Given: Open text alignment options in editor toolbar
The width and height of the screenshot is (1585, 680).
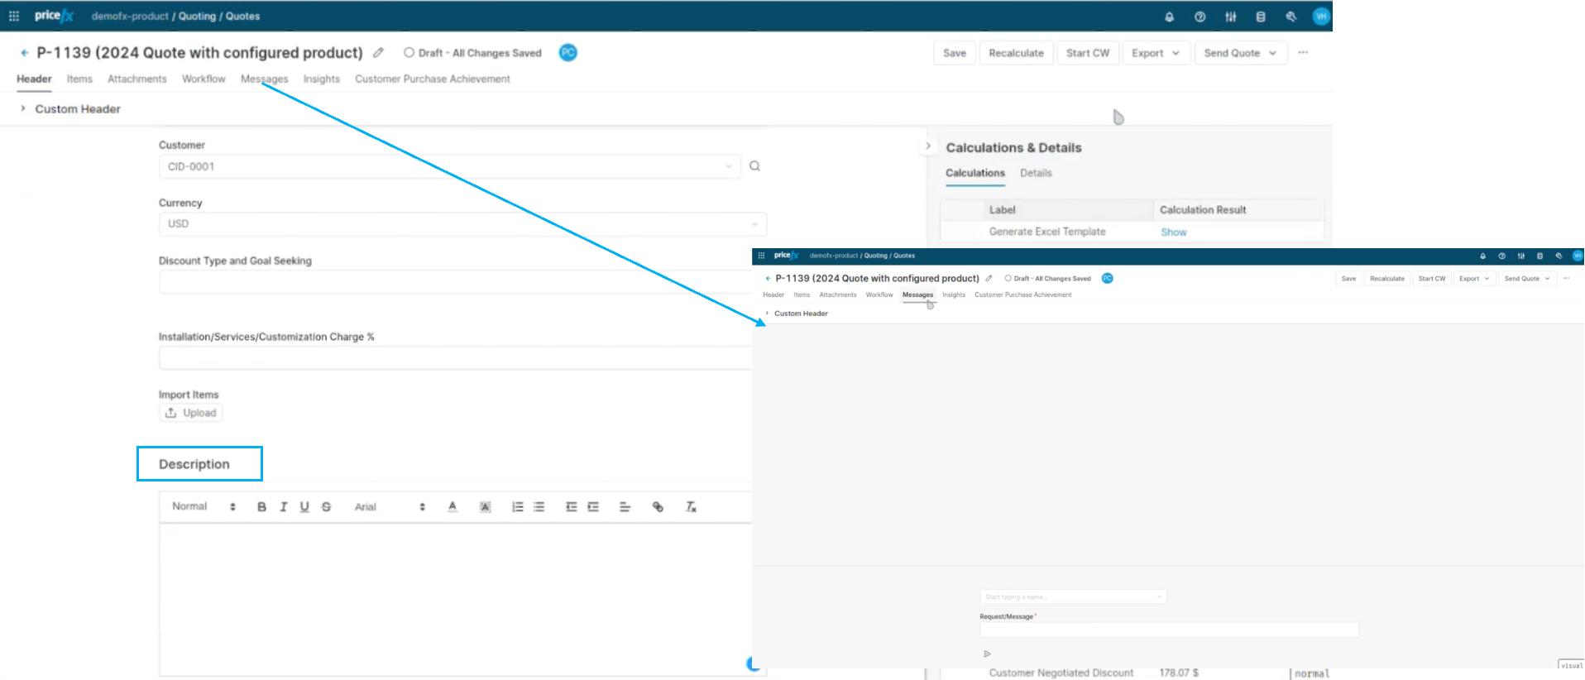Looking at the screenshot, I should [x=625, y=507].
